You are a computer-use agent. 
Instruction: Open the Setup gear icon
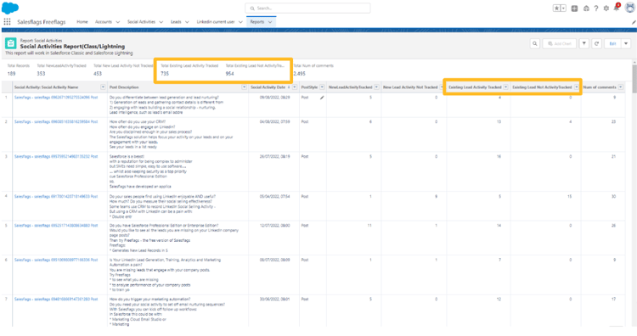pos(606,8)
